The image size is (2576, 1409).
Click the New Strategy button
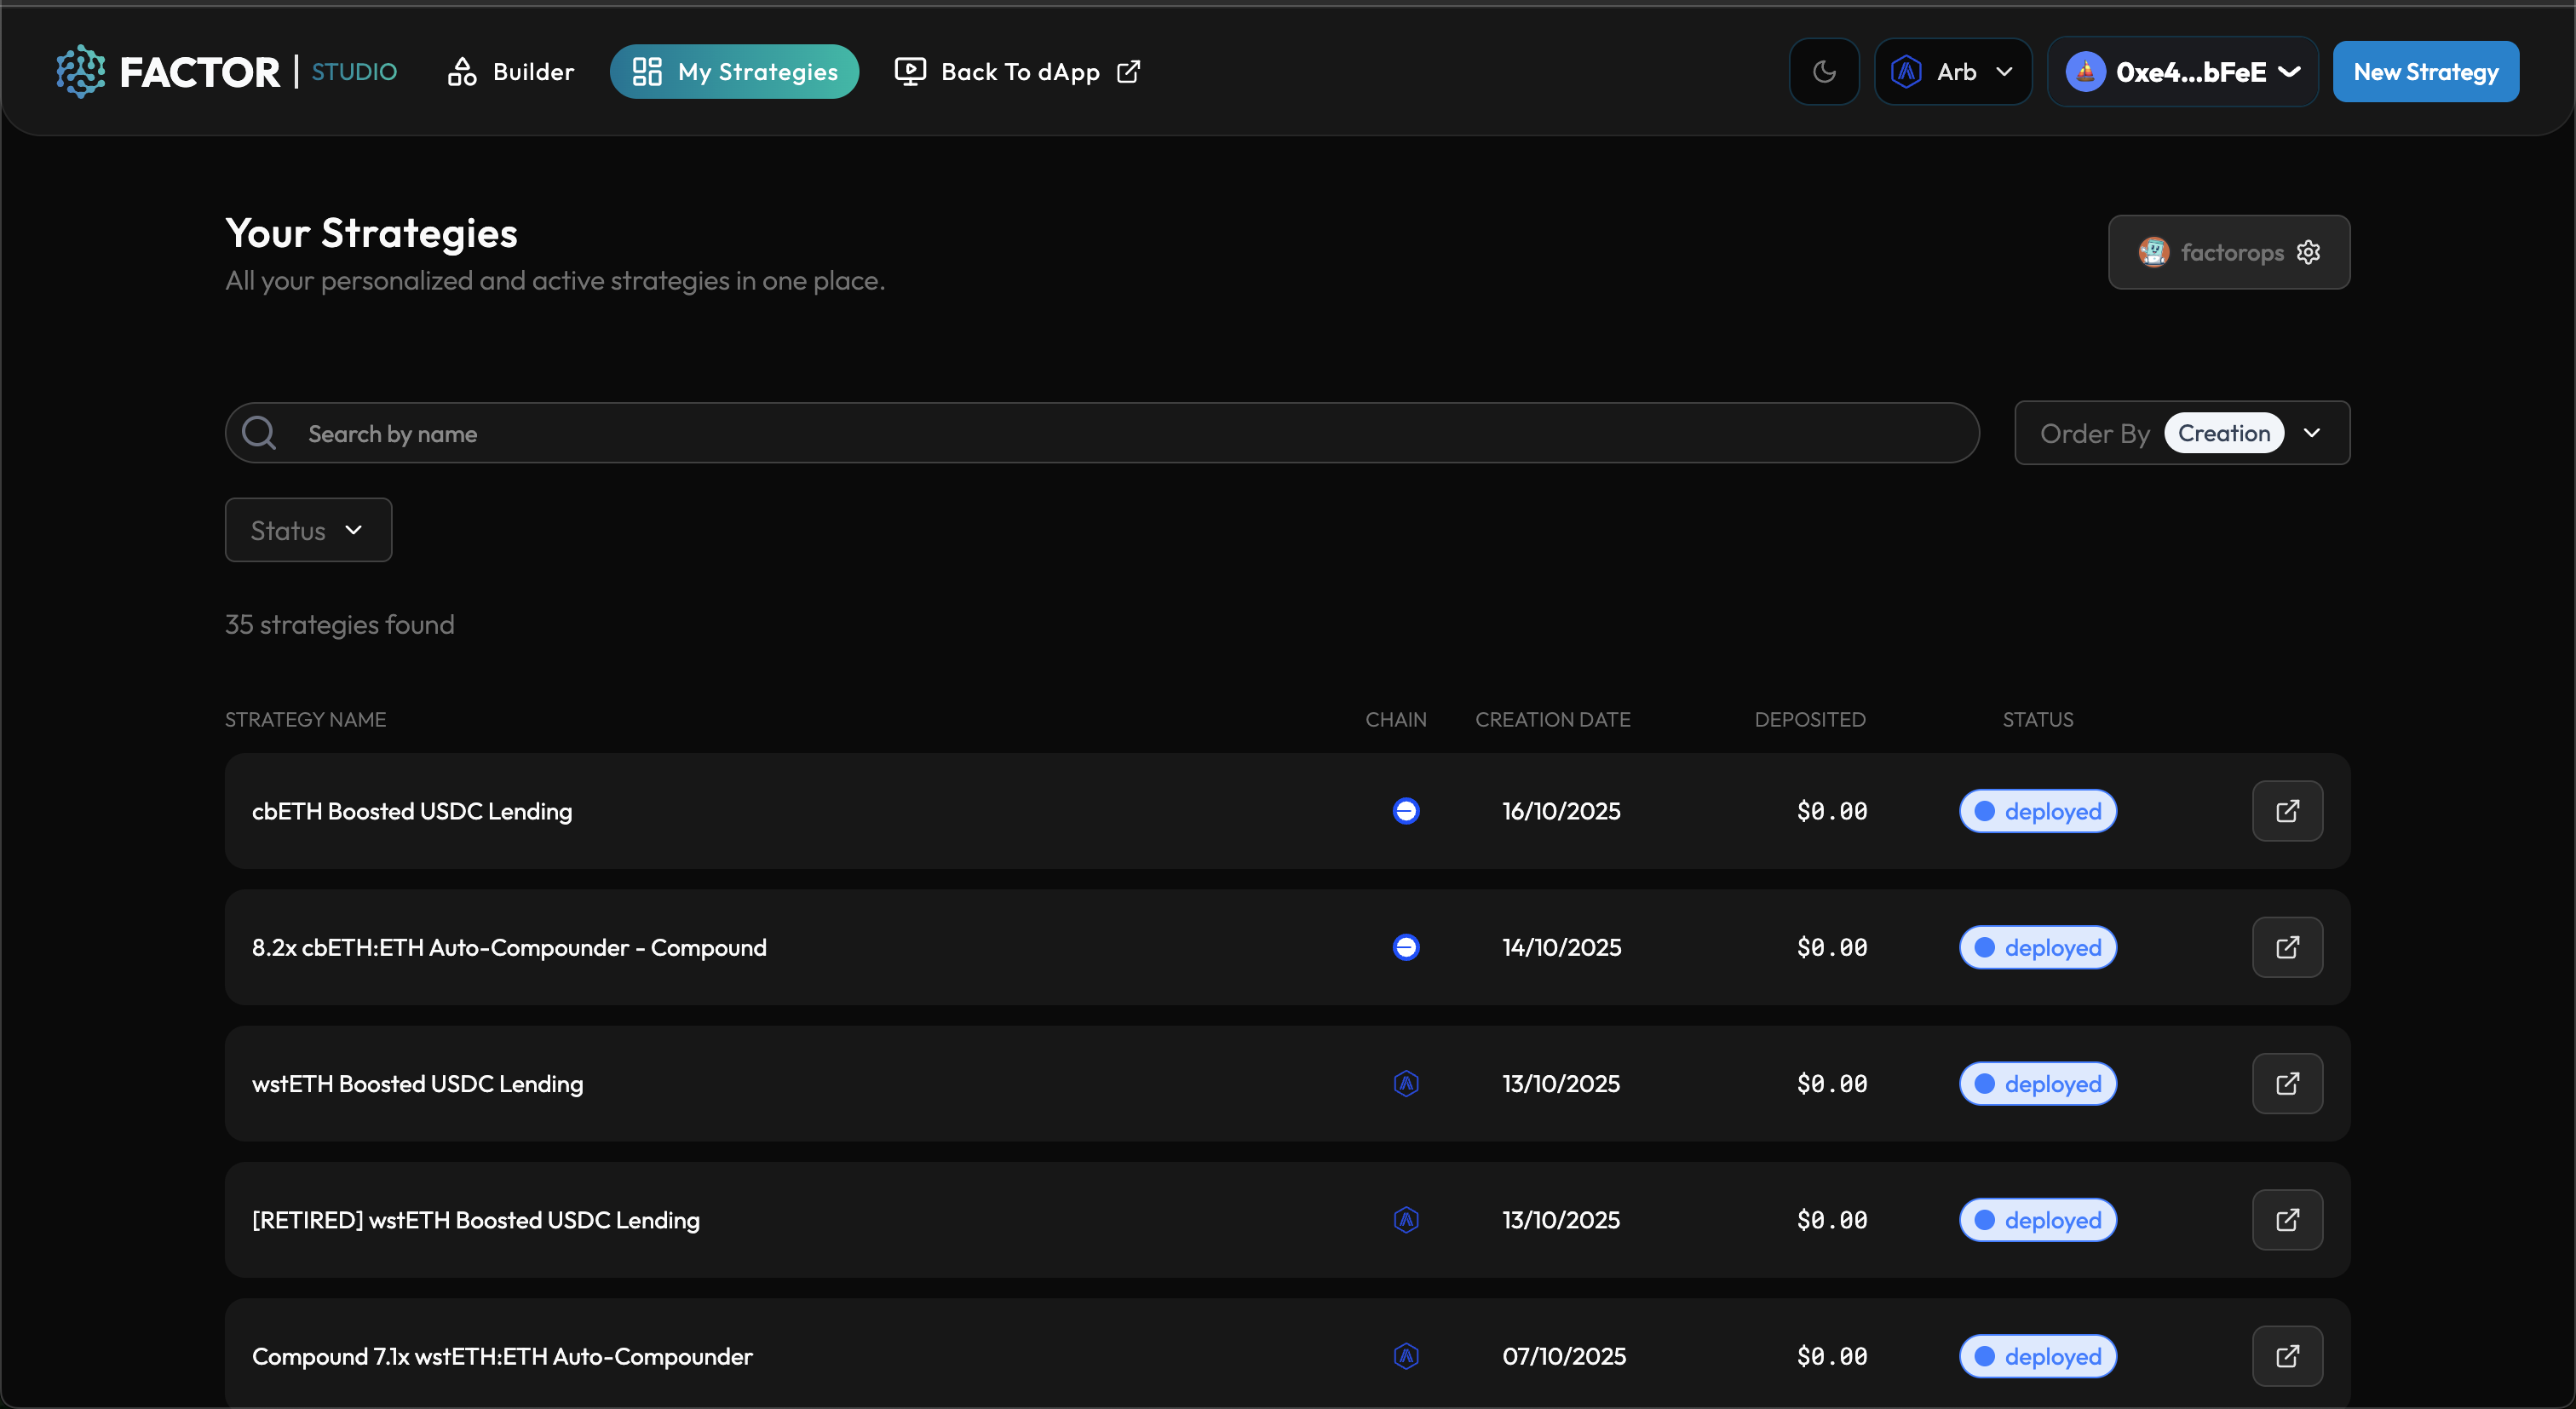[x=2425, y=72]
